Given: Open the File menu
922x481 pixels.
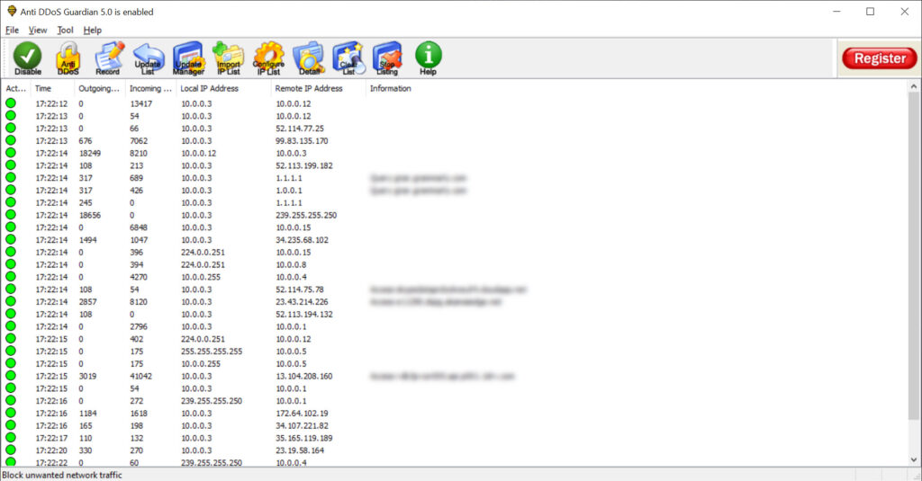Looking at the screenshot, I should pyautogui.click(x=12, y=30).
